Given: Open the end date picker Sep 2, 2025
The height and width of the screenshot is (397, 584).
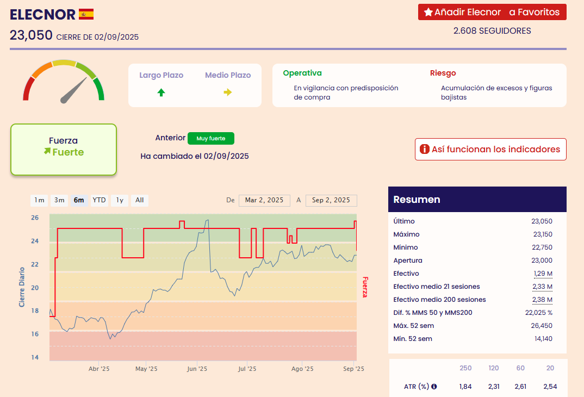Looking at the screenshot, I should tap(331, 200).
